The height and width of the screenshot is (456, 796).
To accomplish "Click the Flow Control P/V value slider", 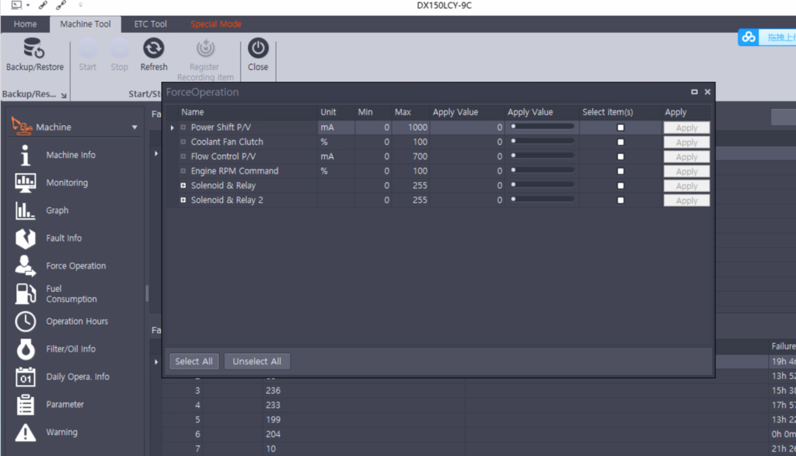I will (x=542, y=156).
